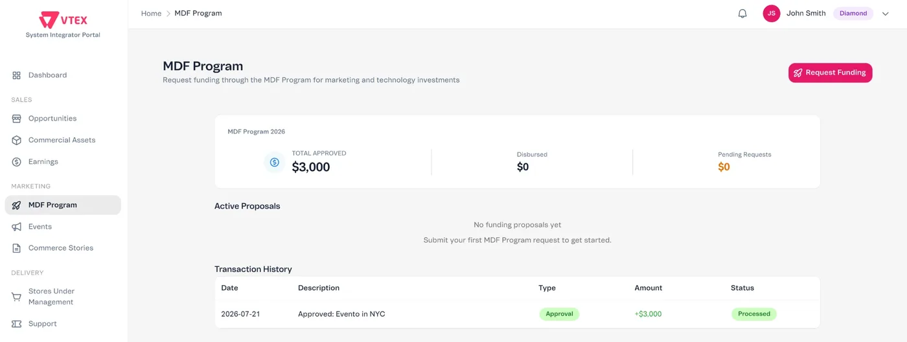Open notifications with the bell icon
This screenshot has height=342, width=907.
pos(742,14)
